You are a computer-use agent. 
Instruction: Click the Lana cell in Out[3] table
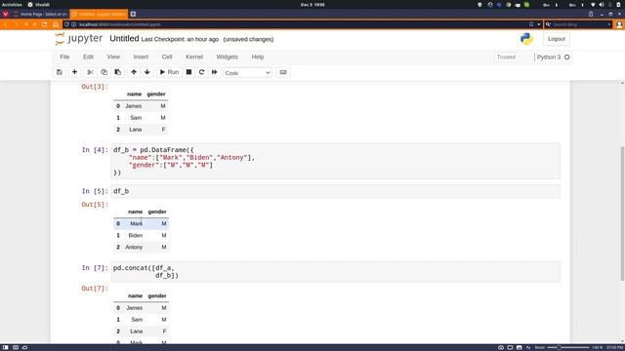click(x=135, y=130)
